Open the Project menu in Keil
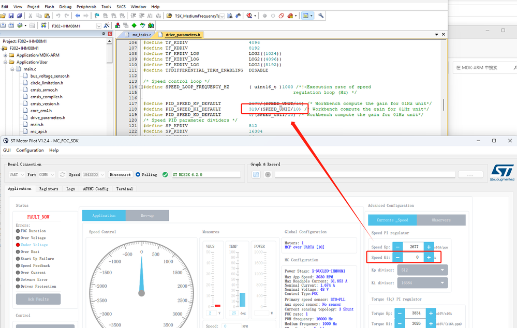This screenshot has height=328, width=517. [33, 7]
